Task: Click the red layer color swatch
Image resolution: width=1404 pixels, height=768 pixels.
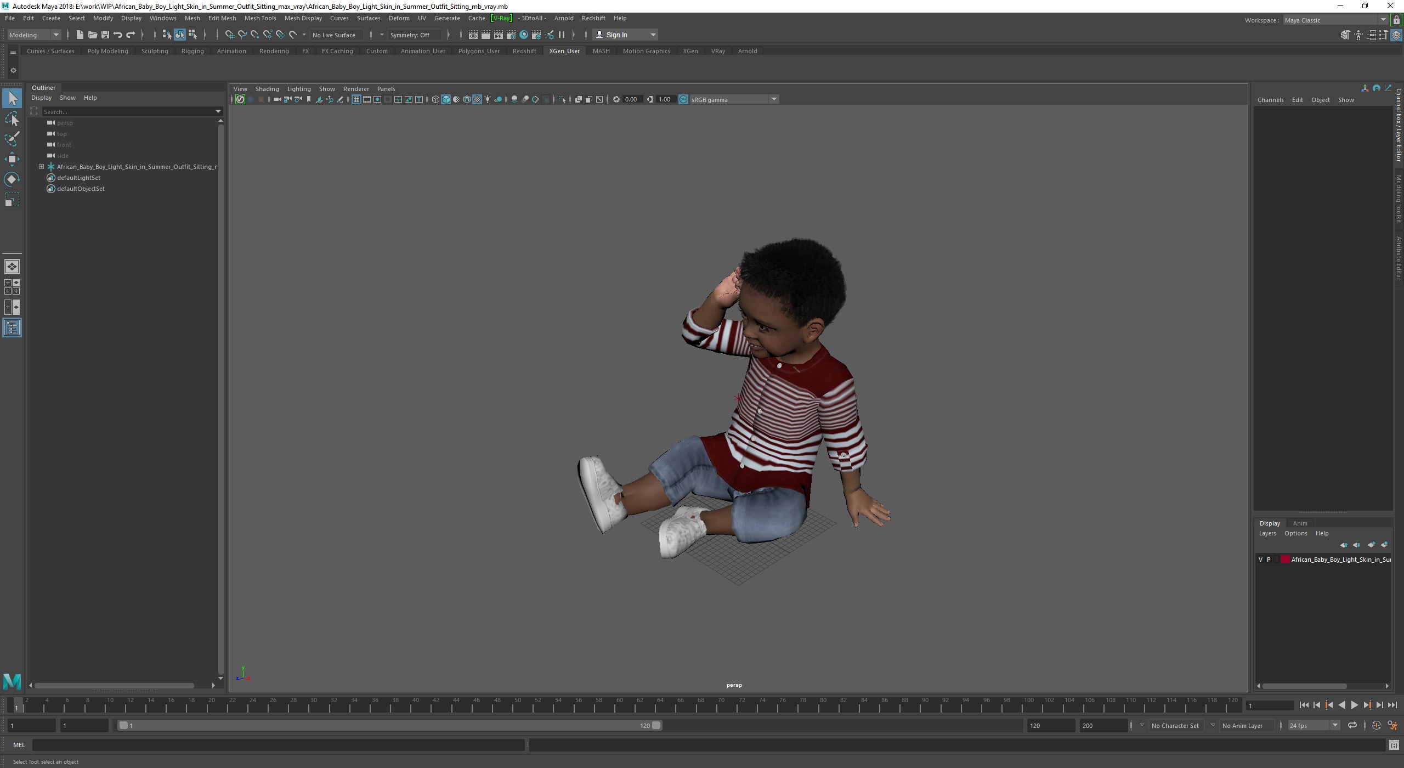Action: tap(1285, 560)
